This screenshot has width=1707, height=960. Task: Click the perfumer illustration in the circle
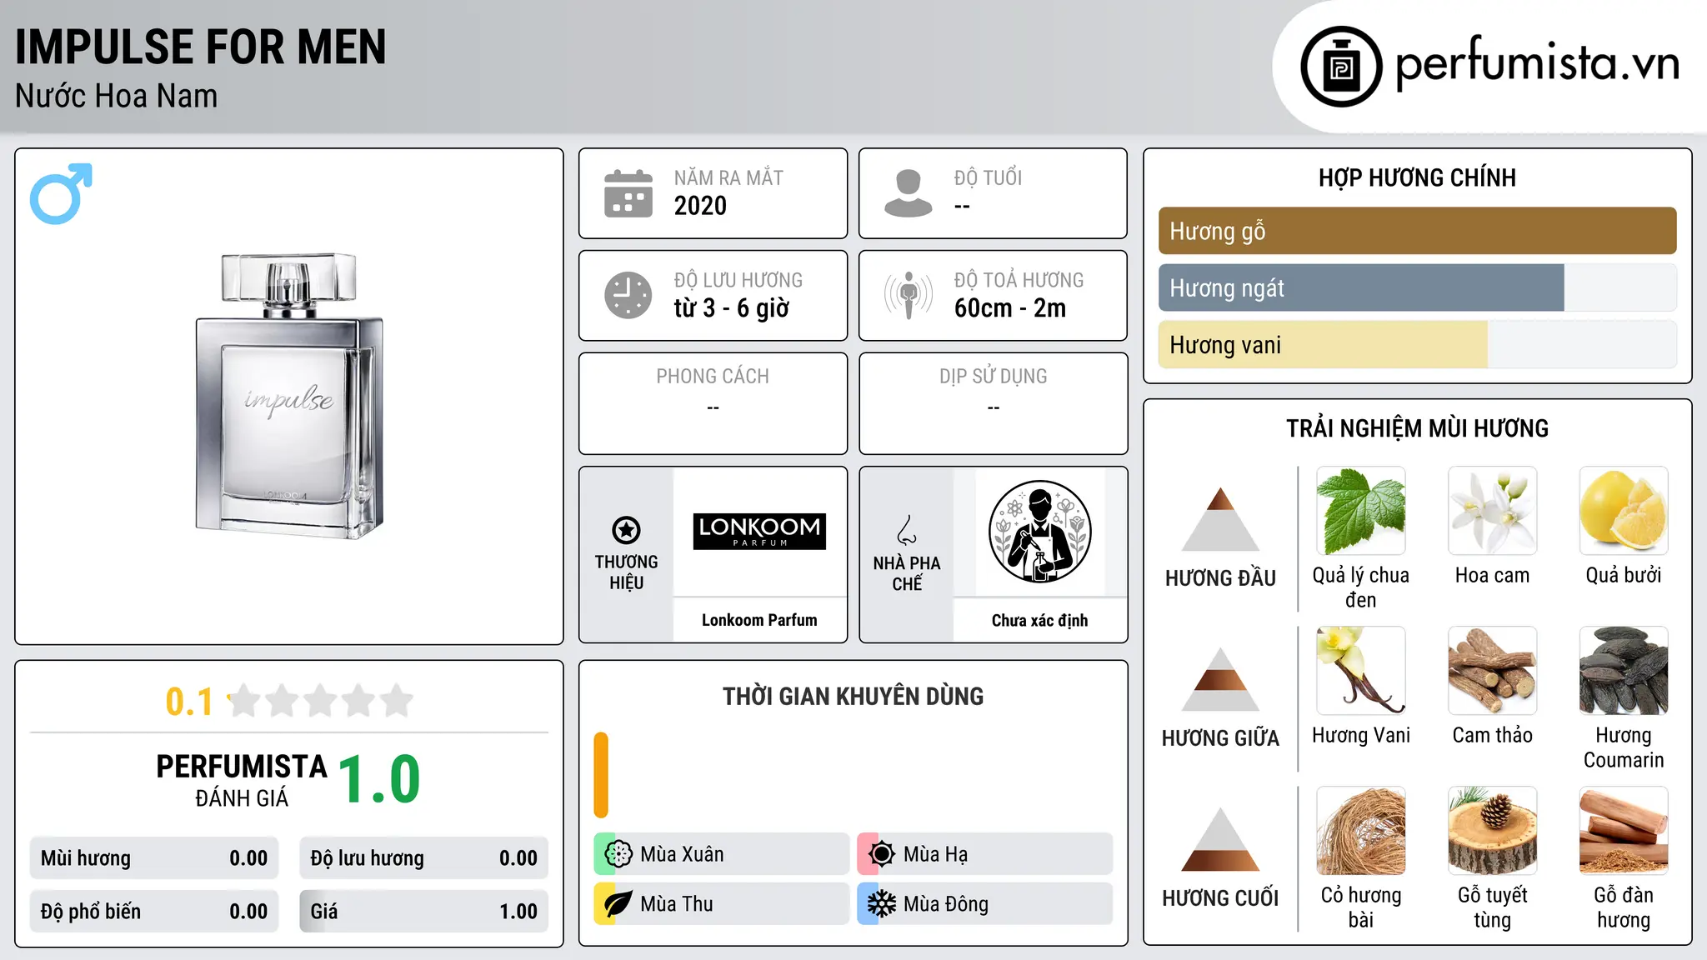click(x=1039, y=532)
